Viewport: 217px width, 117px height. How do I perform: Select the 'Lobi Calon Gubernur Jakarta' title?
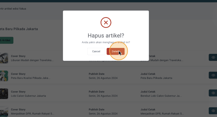28,96
